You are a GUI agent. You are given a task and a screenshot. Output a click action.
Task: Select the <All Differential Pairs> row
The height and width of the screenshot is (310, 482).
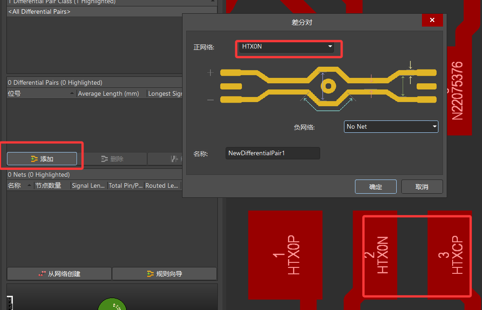tap(95, 11)
